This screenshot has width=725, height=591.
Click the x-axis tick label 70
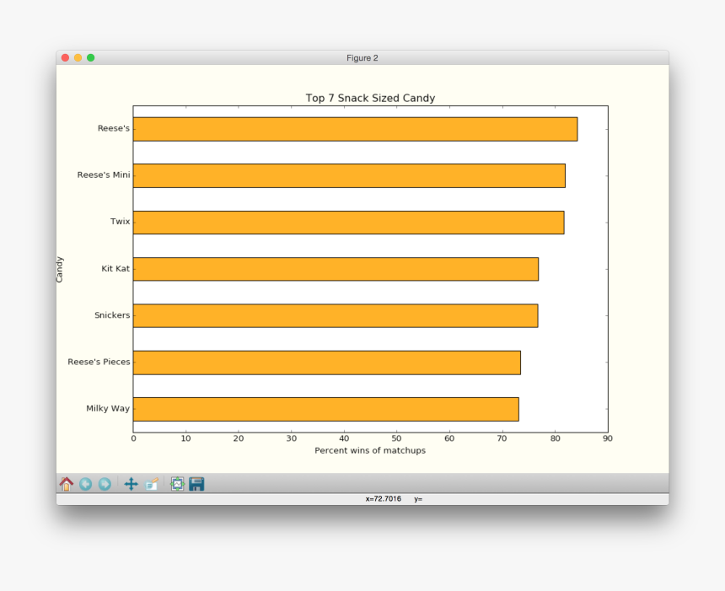click(x=502, y=438)
